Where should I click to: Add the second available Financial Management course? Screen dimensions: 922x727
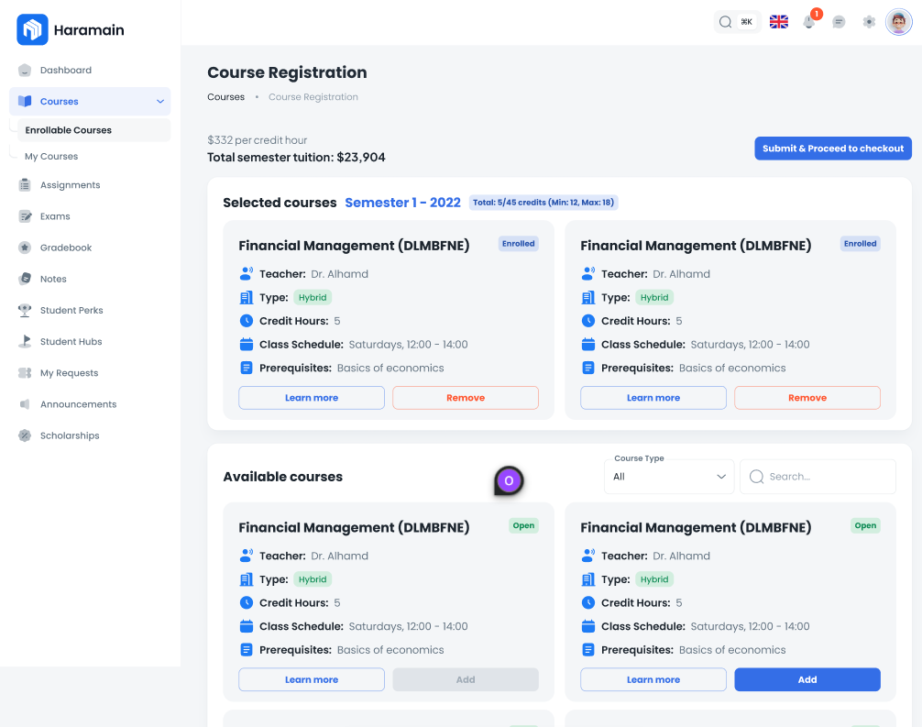[807, 679]
